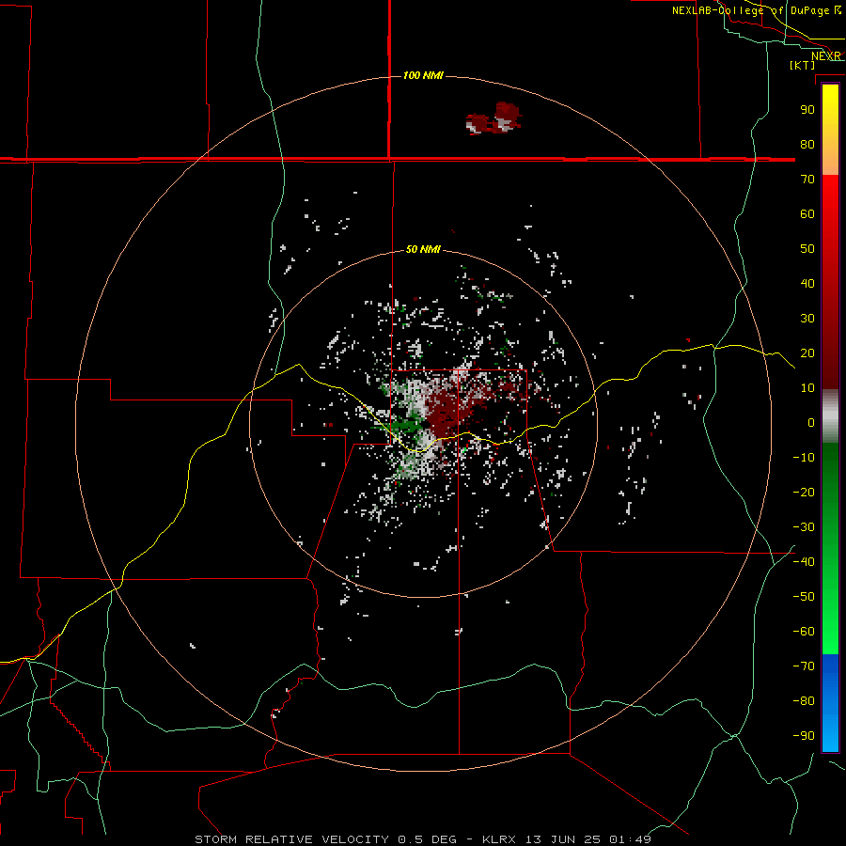
Task: Click the green inbound velocity patch near radar center
Action: coord(407,425)
